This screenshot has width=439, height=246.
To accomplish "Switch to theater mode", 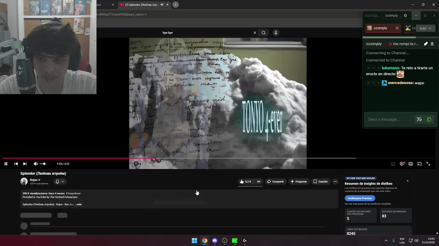I will pyautogui.click(x=411, y=164).
